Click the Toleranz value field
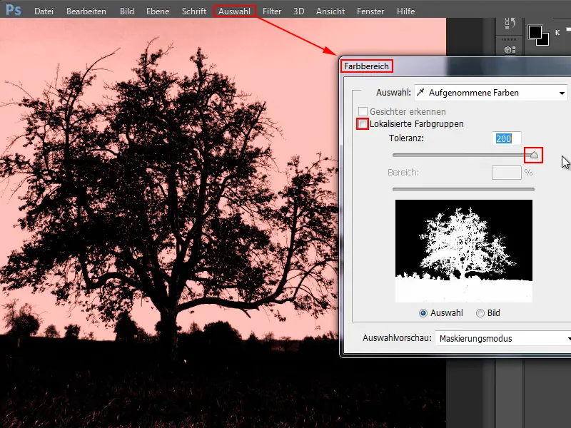 [x=507, y=138]
